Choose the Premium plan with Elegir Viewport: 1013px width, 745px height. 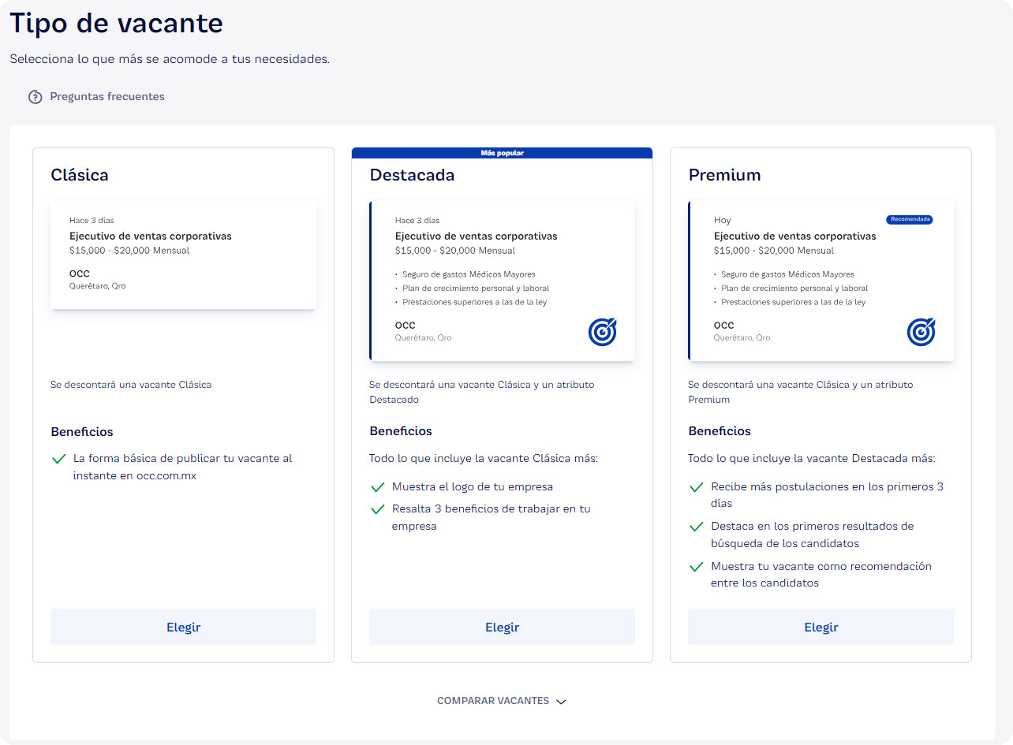point(820,628)
